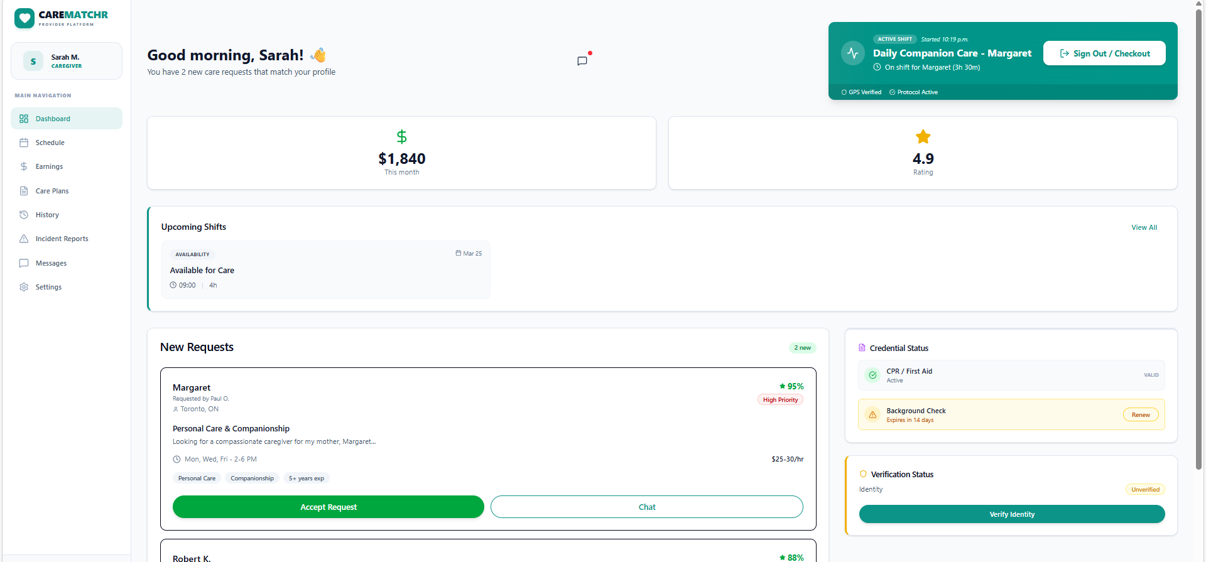The width and height of the screenshot is (1206, 562).
Task: Click the $1,840 This month earnings card
Action: [x=402, y=153]
